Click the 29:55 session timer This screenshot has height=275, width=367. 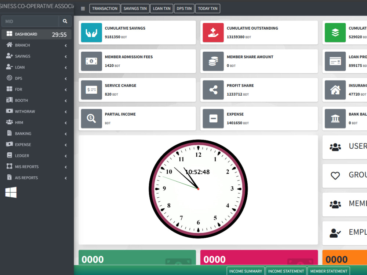tap(59, 34)
